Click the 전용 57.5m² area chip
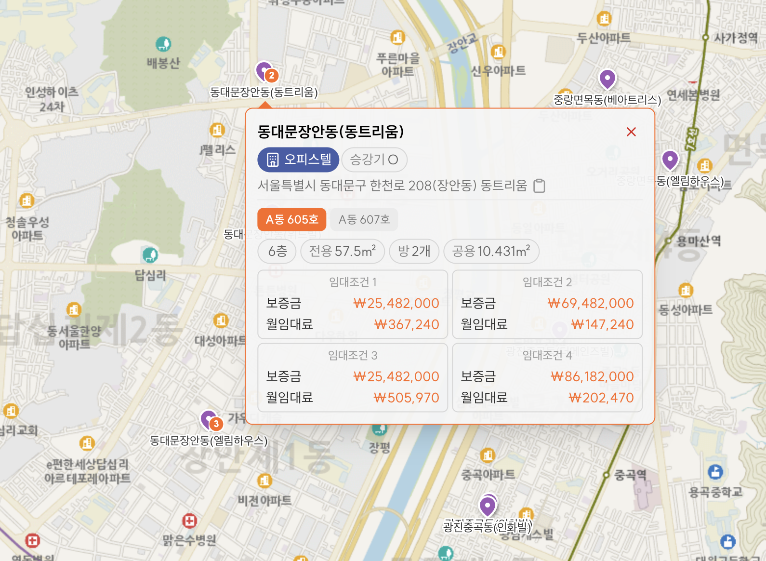The image size is (766, 561). point(342,252)
